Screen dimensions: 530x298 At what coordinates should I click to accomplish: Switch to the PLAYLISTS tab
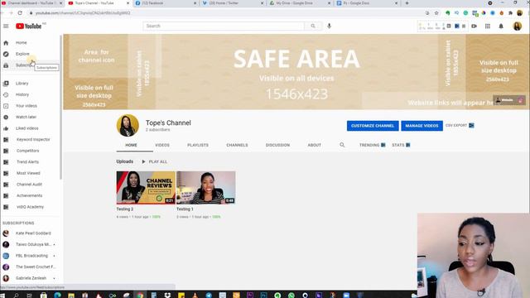tap(198, 145)
